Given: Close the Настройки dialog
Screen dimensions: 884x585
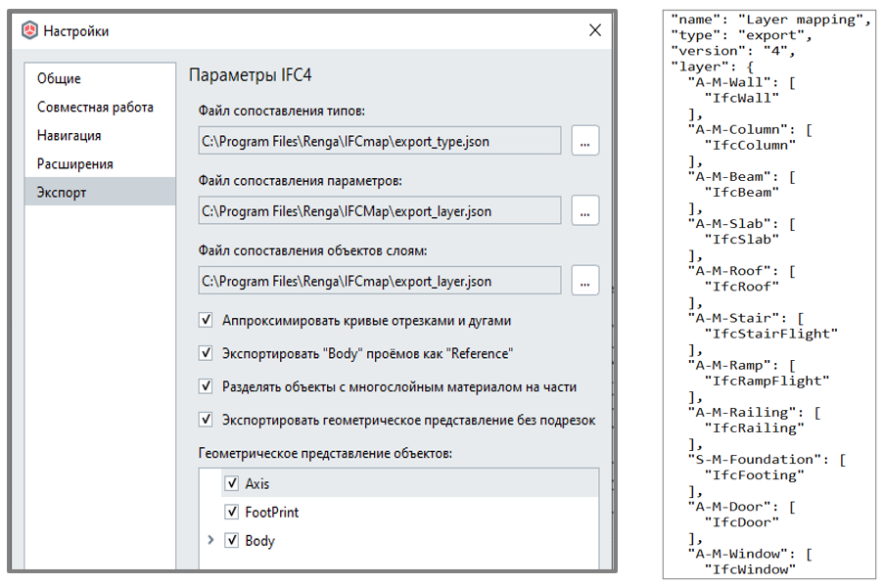Looking at the screenshot, I should (x=595, y=30).
